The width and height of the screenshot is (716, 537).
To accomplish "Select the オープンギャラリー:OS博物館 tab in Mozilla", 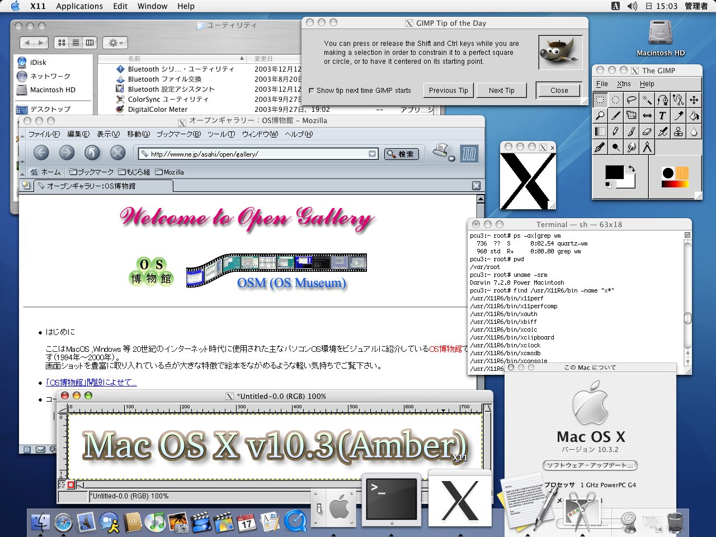I will [103, 186].
